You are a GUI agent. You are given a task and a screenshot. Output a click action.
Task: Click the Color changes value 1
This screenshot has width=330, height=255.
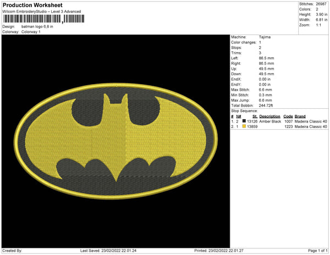[260, 42]
